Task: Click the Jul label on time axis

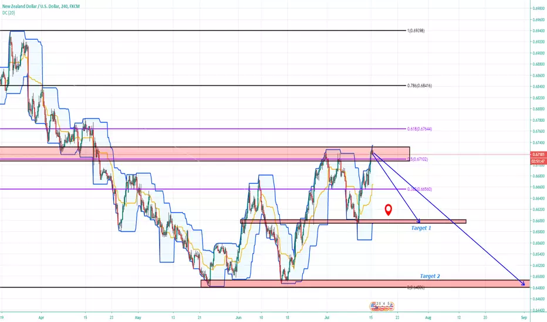Action: point(327,317)
